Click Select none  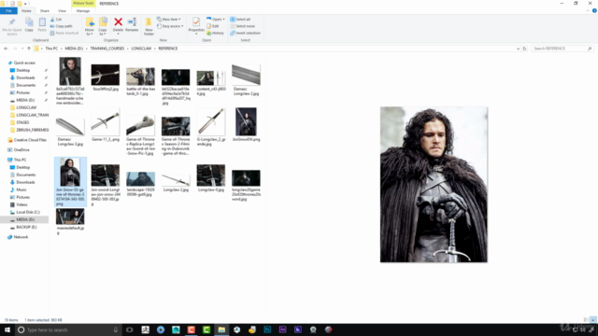click(x=242, y=26)
